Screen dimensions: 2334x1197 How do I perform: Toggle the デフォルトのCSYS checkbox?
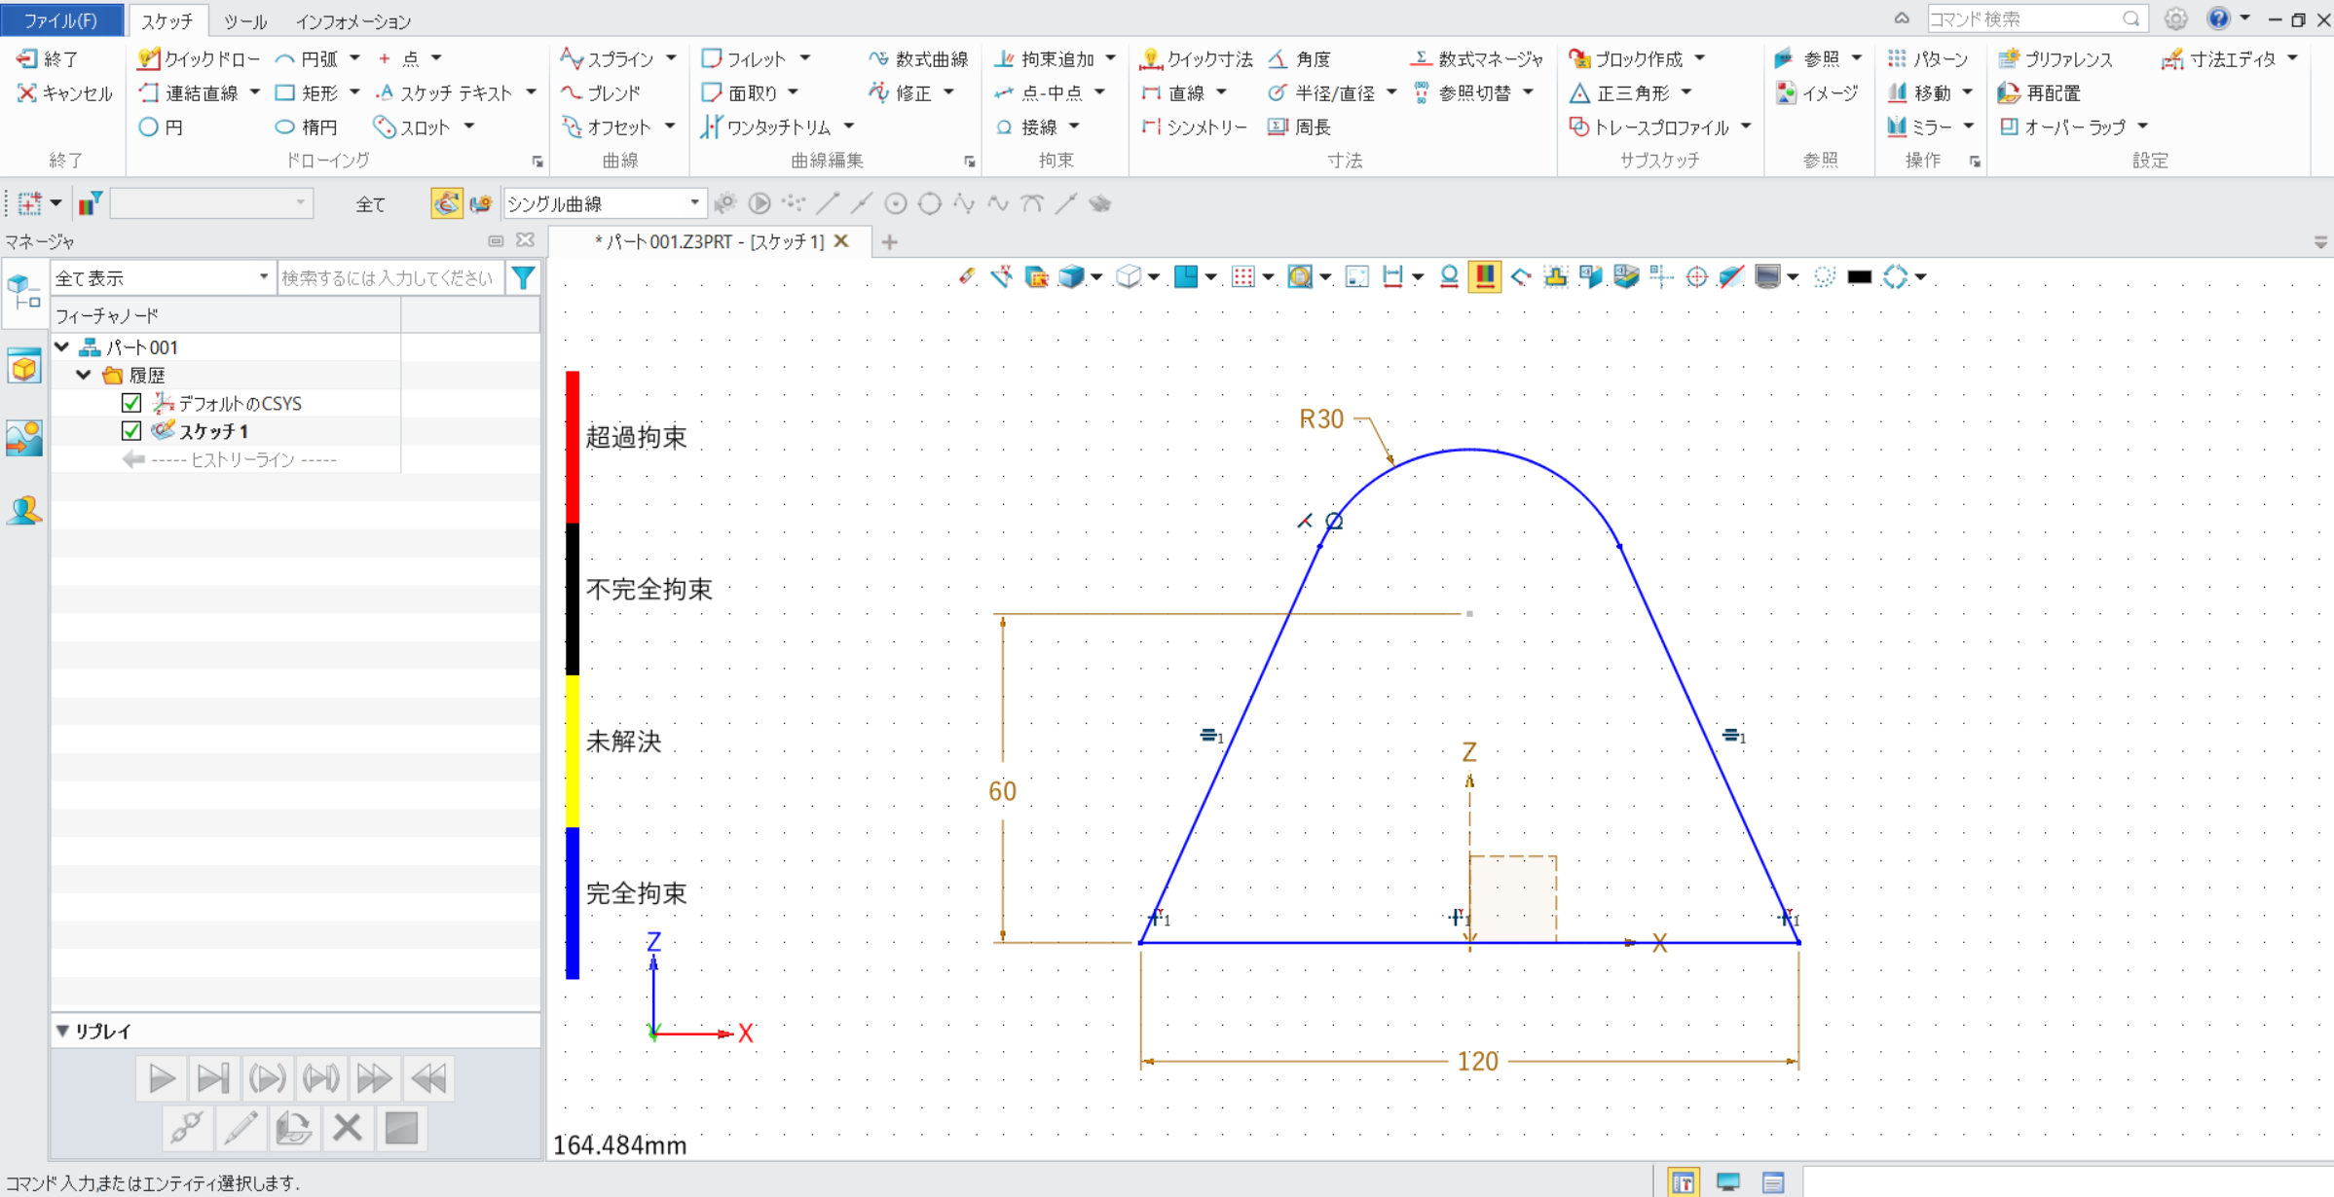tap(131, 403)
